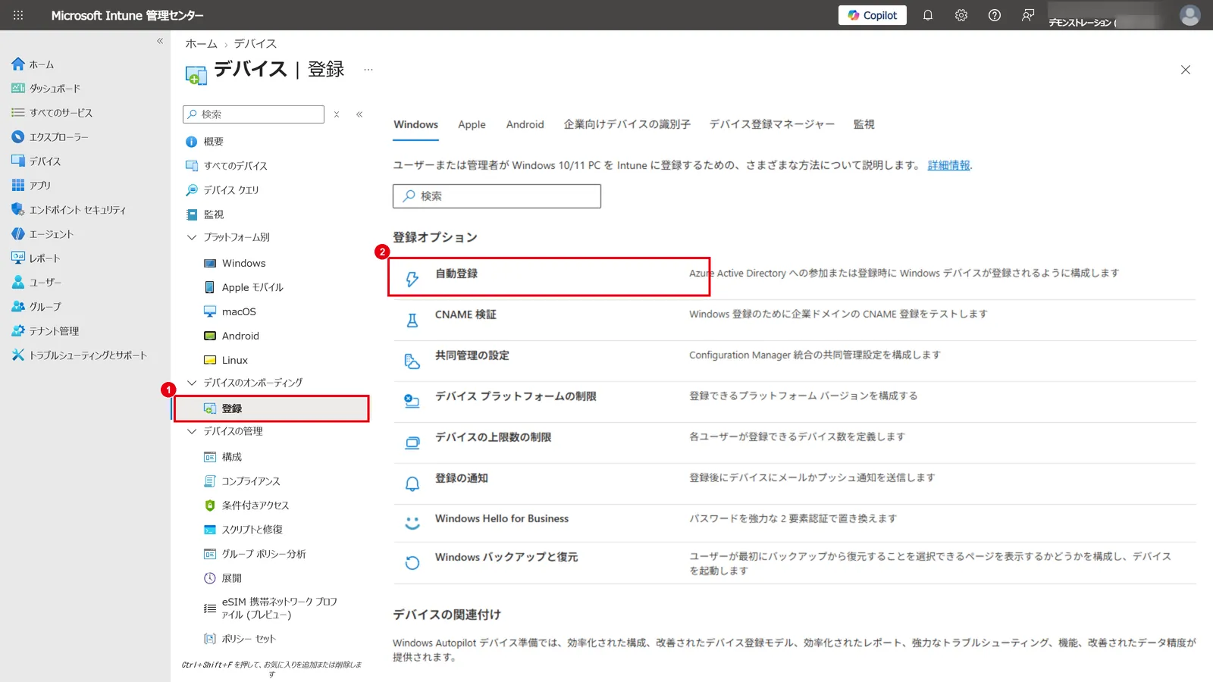Collapse the プラットフォーム別 group
1213x682 pixels.
[x=192, y=237]
